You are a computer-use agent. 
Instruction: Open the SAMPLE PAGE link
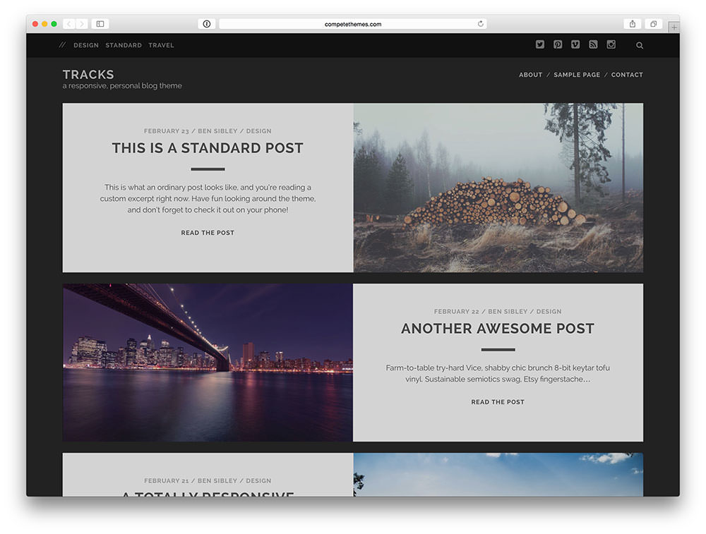pos(577,75)
